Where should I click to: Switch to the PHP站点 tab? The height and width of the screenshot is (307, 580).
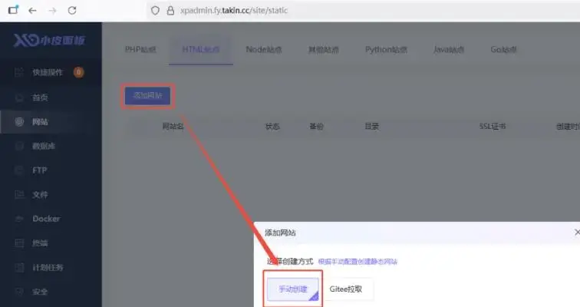pyautogui.click(x=140, y=49)
